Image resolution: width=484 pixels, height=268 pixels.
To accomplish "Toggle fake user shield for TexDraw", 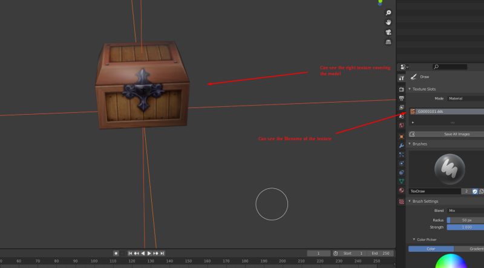I will pyautogui.click(x=475, y=191).
